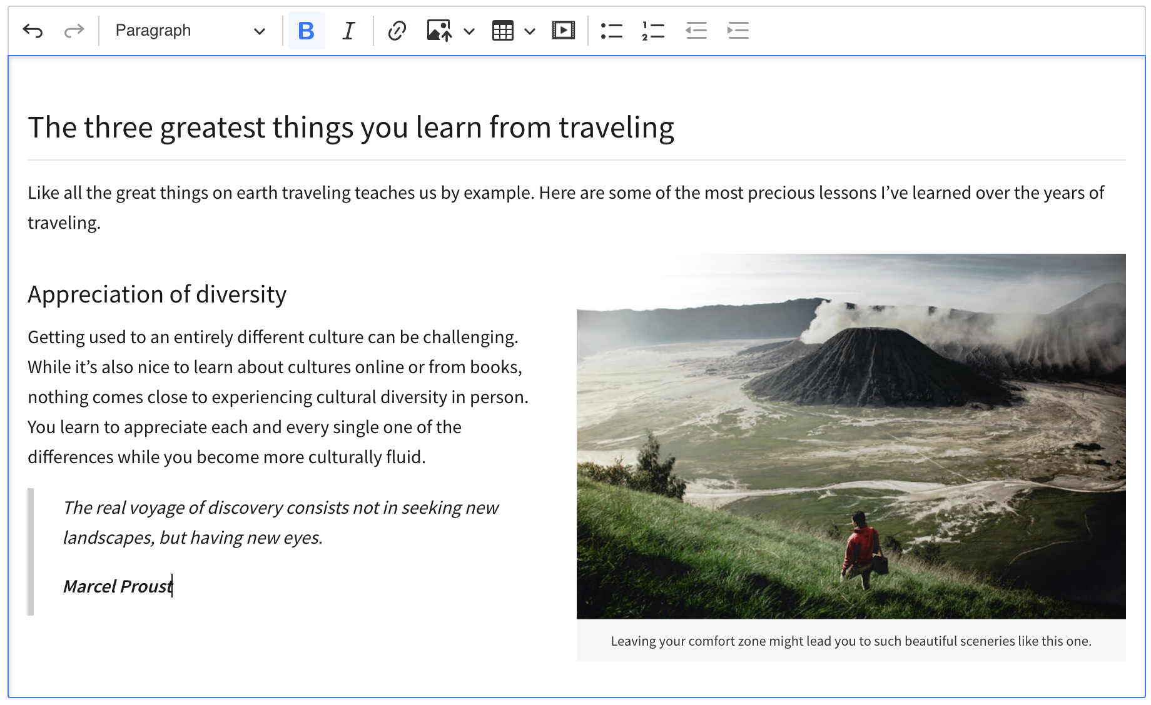Image resolution: width=1151 pixels, height=705 pixels.
Task: Expand the table options dropdown arrow
Action: 530,31
